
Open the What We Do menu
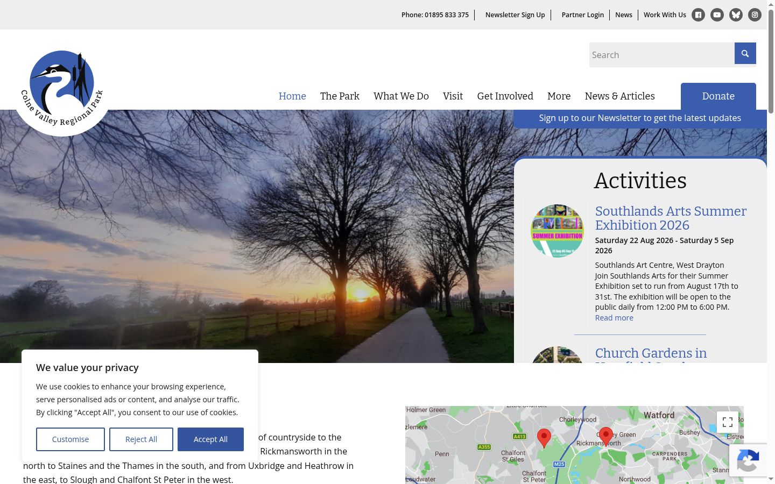(x=401, y=96)
